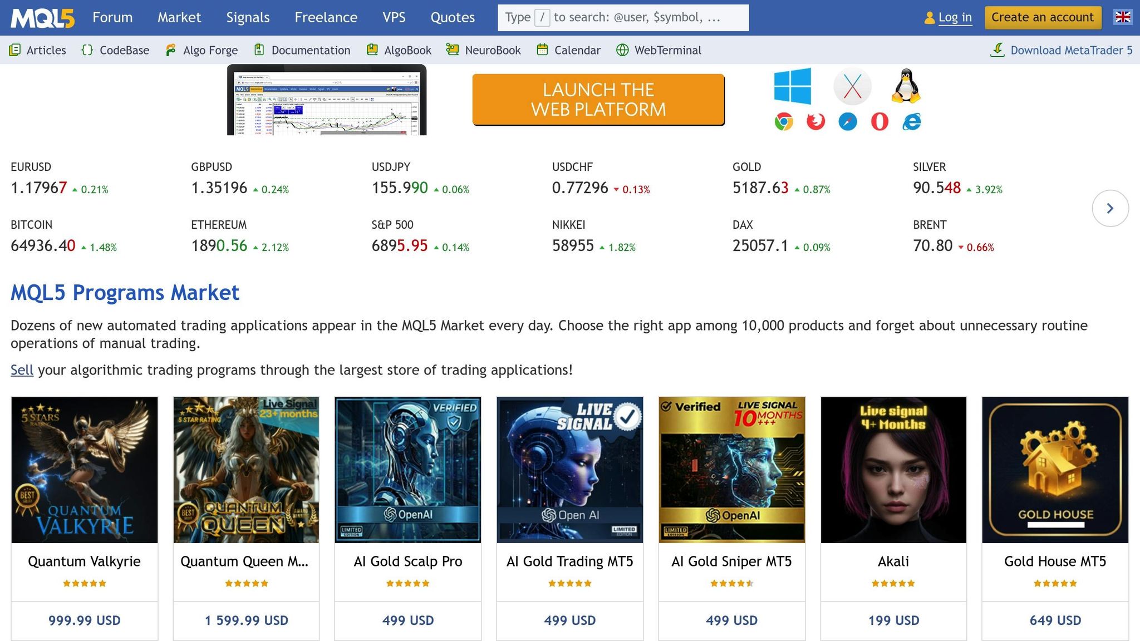Viewport: 1140px width, 641px height.
Task: Click the MQL5 logo
Action: coord(42,18)
